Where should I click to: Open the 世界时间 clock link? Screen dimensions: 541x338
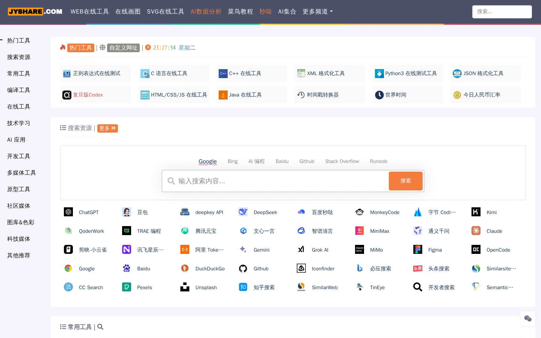[x=408, y=95]
